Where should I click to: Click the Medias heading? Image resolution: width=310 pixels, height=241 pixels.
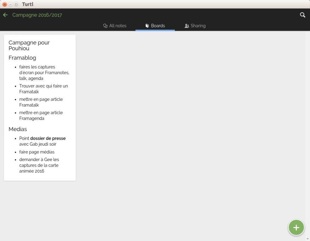click(18, 129)
